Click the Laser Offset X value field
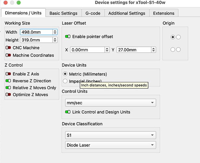This screenshot has width=200, height=163. (x=88, y=50)
